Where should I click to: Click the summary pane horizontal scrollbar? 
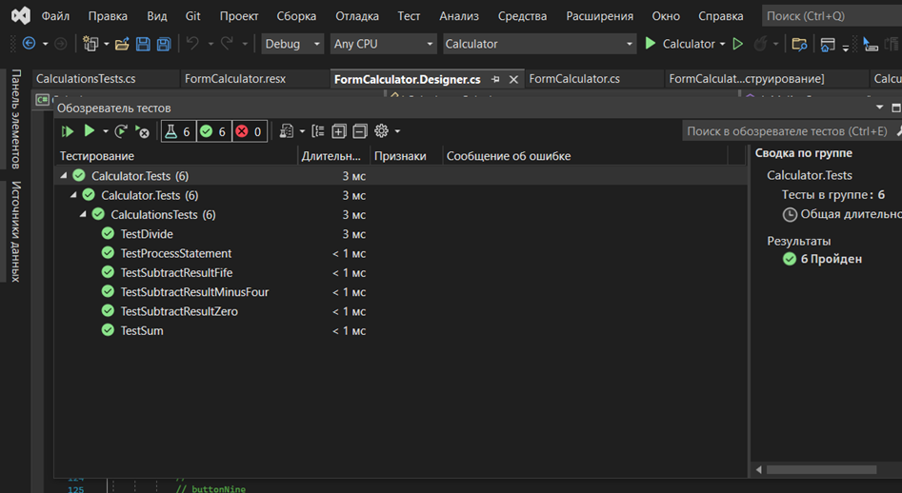[821, 469]
